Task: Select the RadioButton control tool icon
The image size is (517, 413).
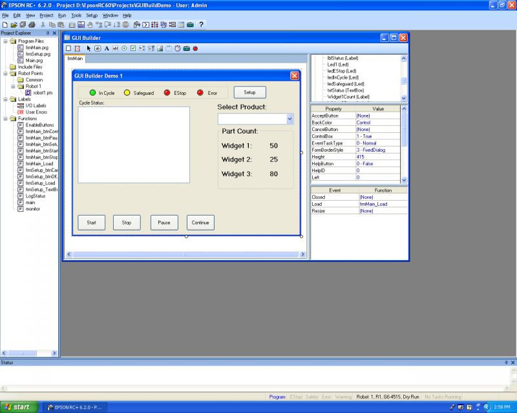Action: (124, 48)
